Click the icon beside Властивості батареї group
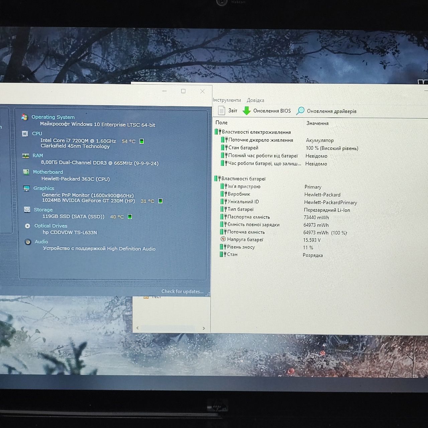The image size is (428, 428). click(217, 179)
